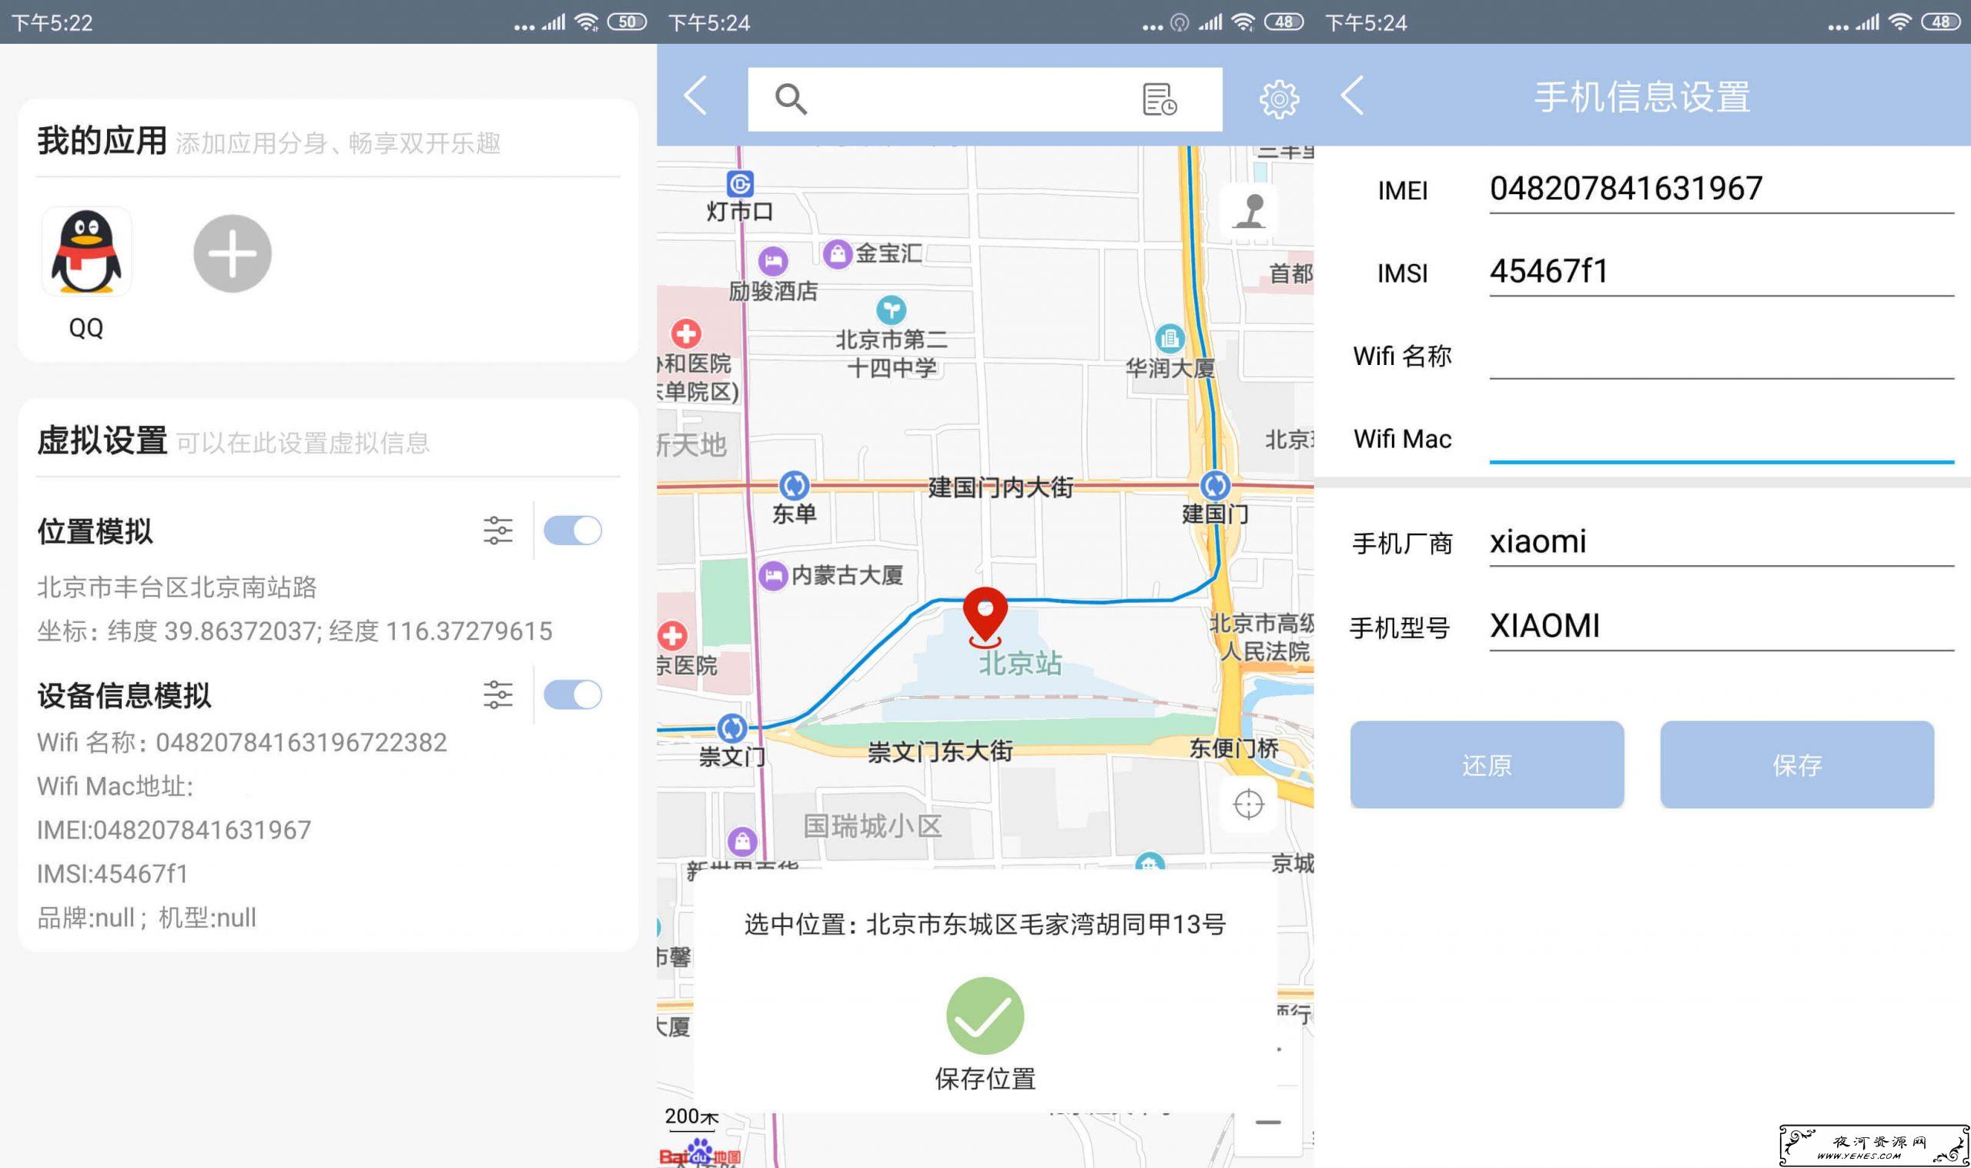
Task: Tap the search magnifier icon on map
Action: coord(791,99)
